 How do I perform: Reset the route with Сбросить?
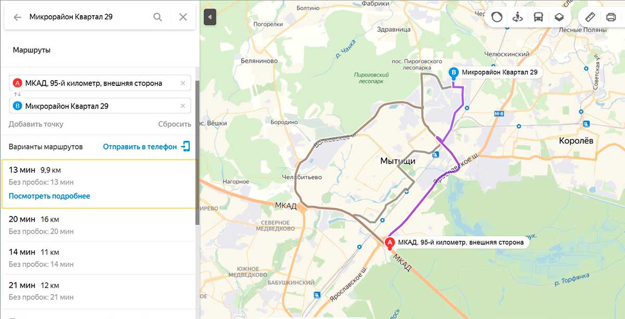coord(174,124)
